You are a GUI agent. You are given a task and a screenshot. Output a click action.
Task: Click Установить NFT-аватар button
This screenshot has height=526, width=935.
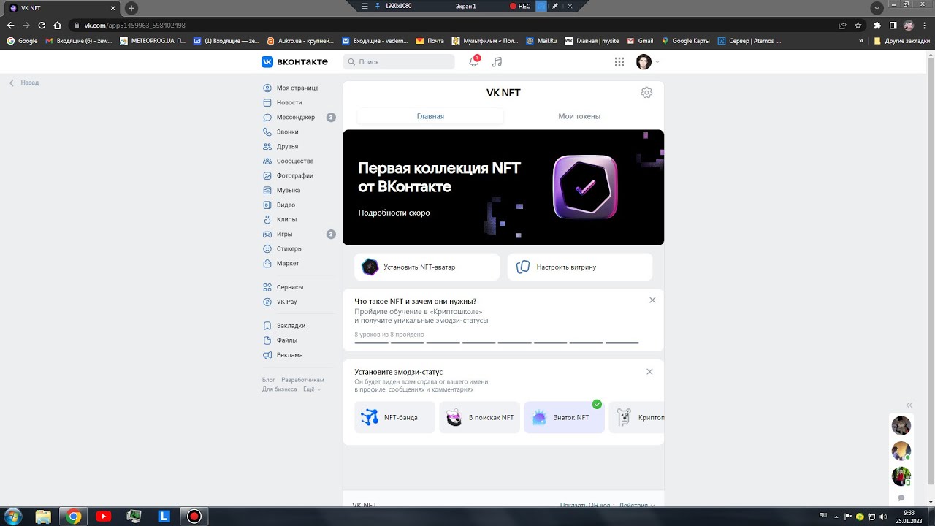point(427,267)
